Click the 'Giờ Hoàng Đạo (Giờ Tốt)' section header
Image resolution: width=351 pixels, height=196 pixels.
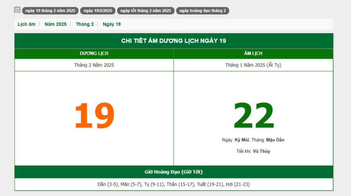174,172
